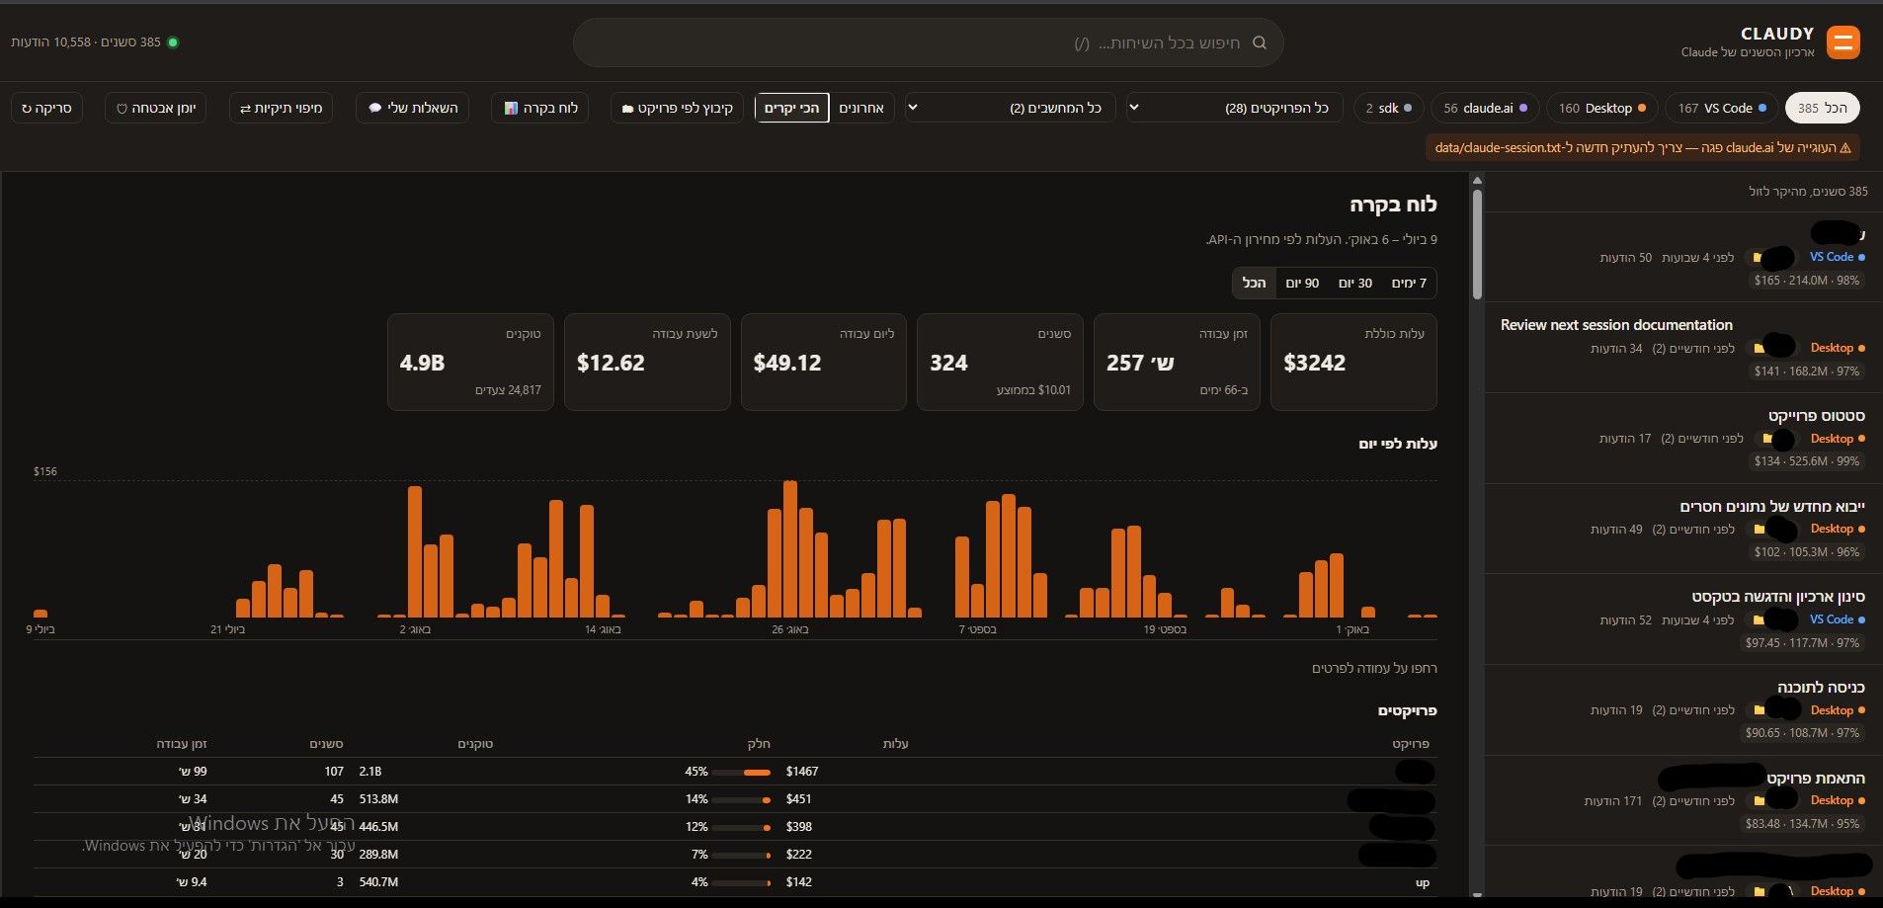
Task: Open folder mapping via the arrows icon
Action: [x=245, y=108]
